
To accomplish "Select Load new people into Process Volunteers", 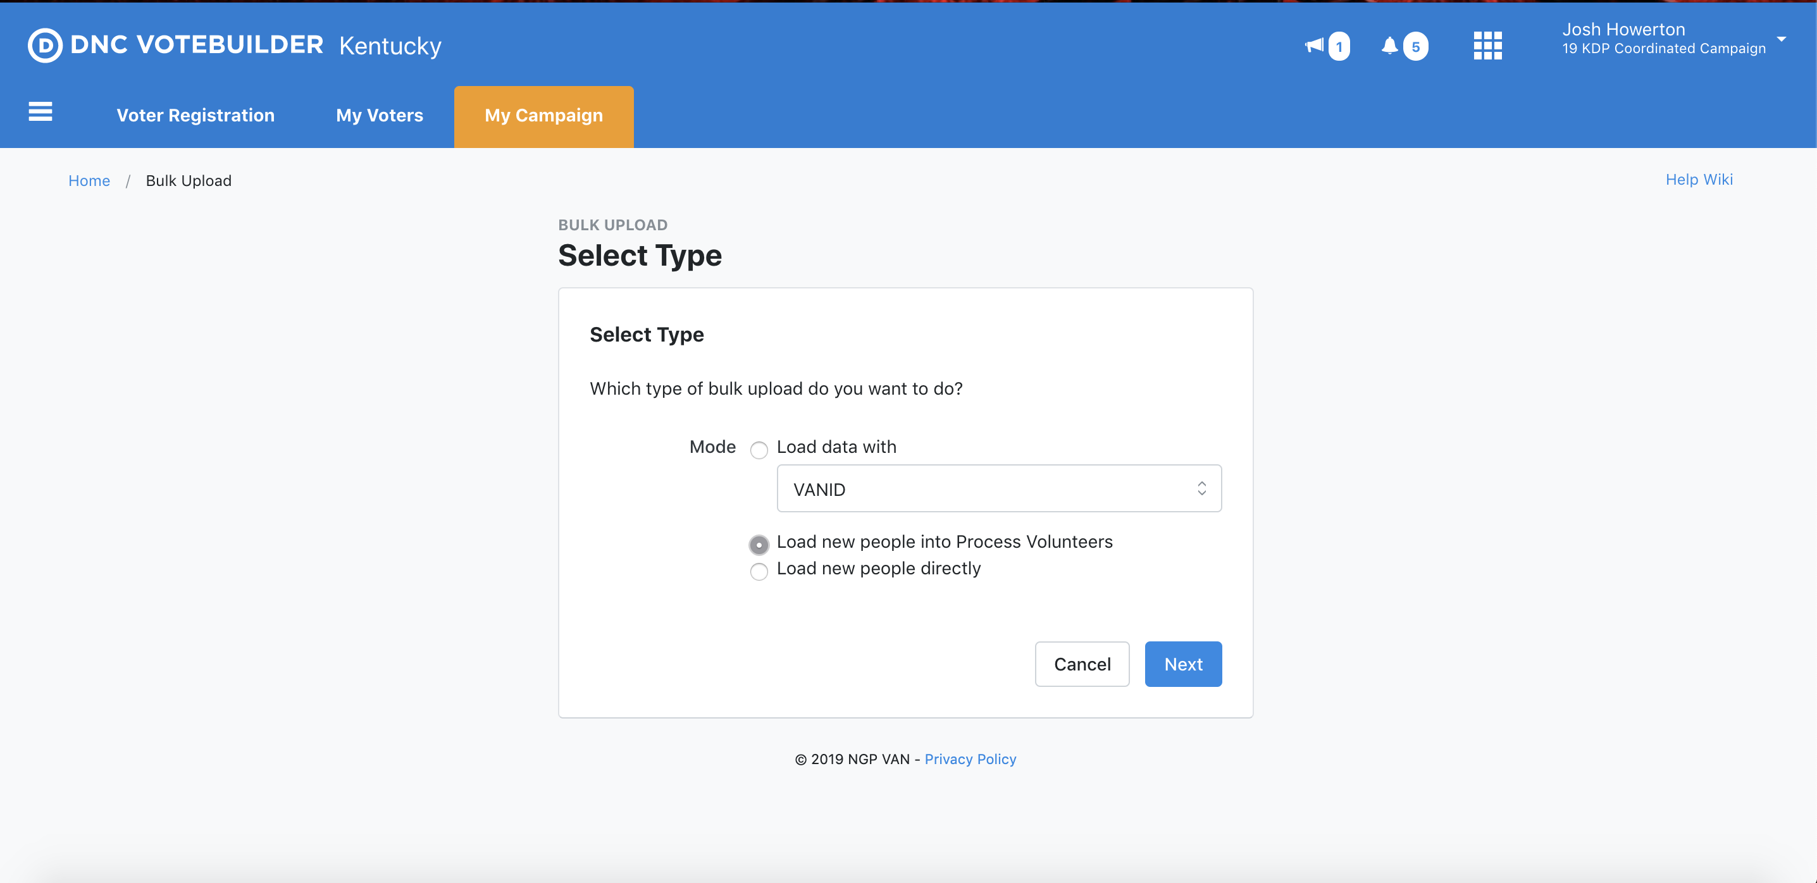I will [x=759, y=545].
